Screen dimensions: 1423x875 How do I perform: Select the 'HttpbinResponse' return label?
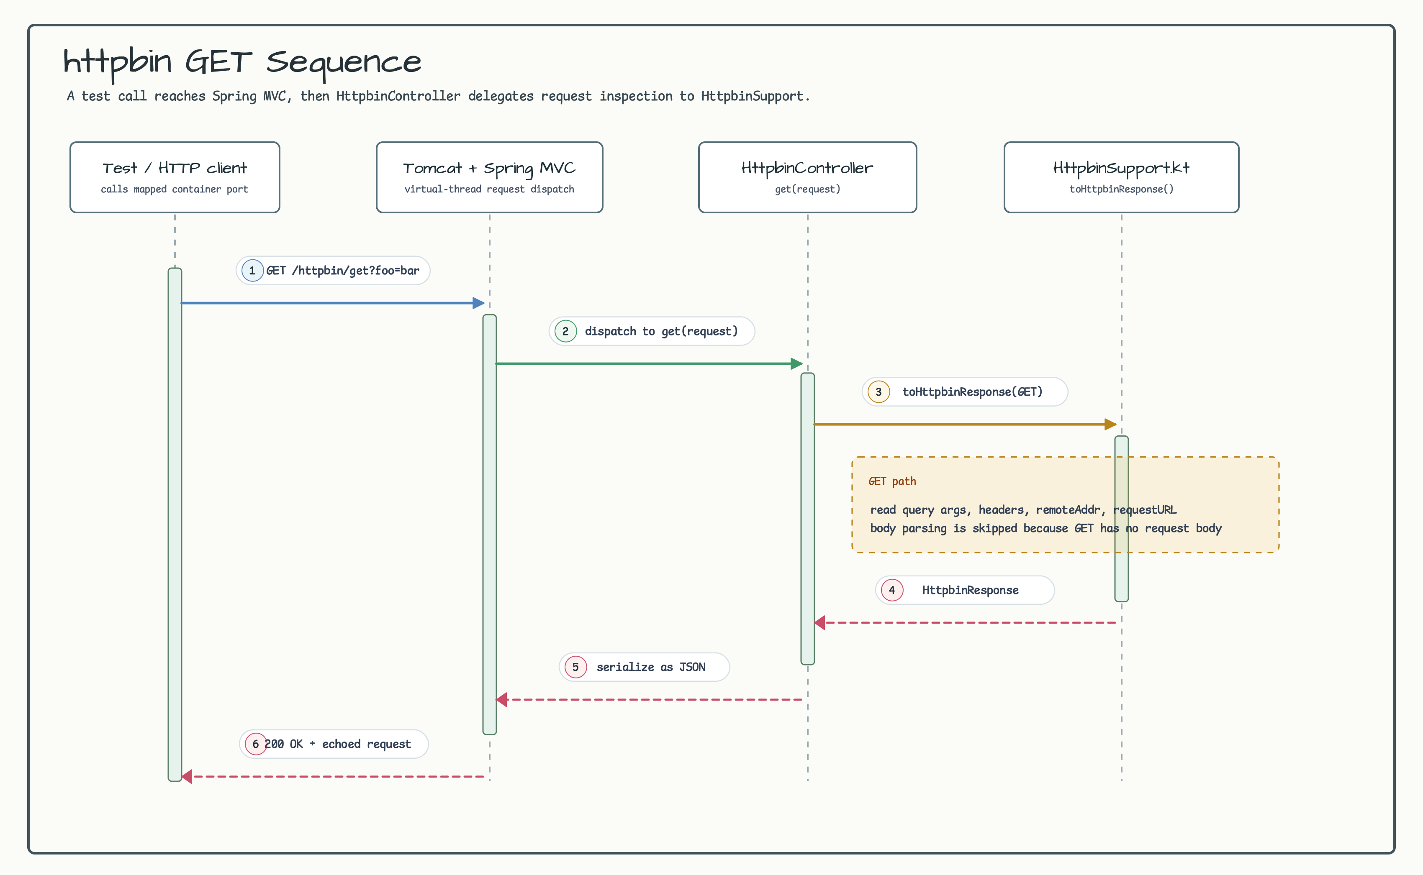970,590
